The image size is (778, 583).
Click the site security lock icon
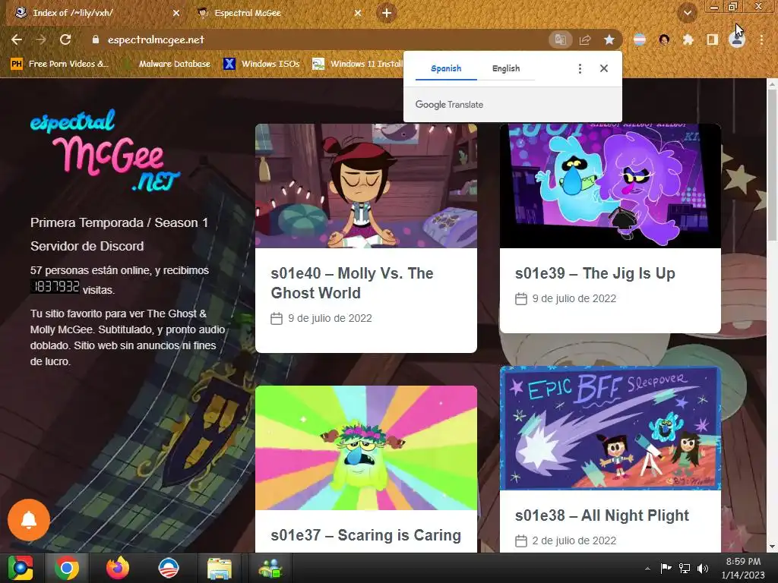coord(95,39)
